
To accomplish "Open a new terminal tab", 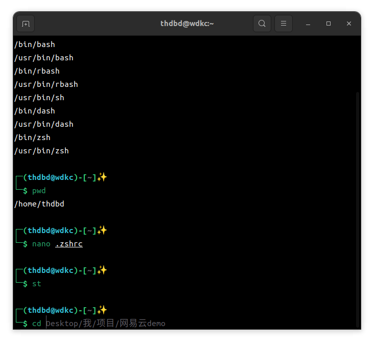I will pos(26,24).
